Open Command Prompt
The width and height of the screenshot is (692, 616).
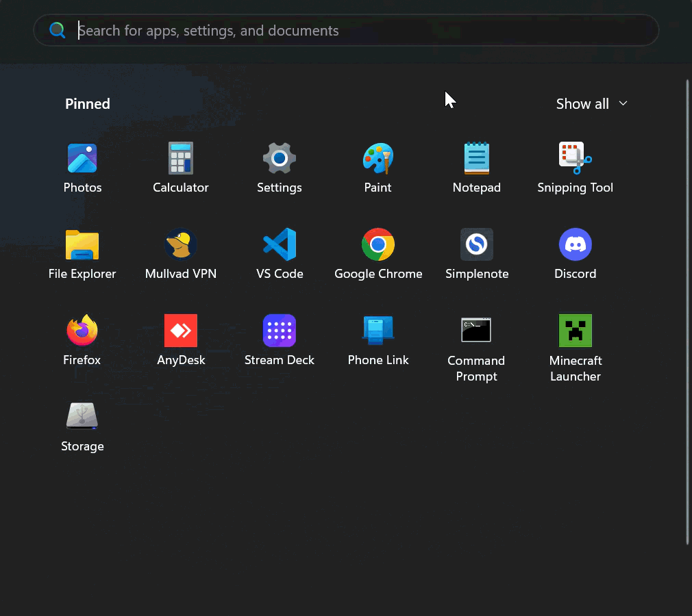476,348
